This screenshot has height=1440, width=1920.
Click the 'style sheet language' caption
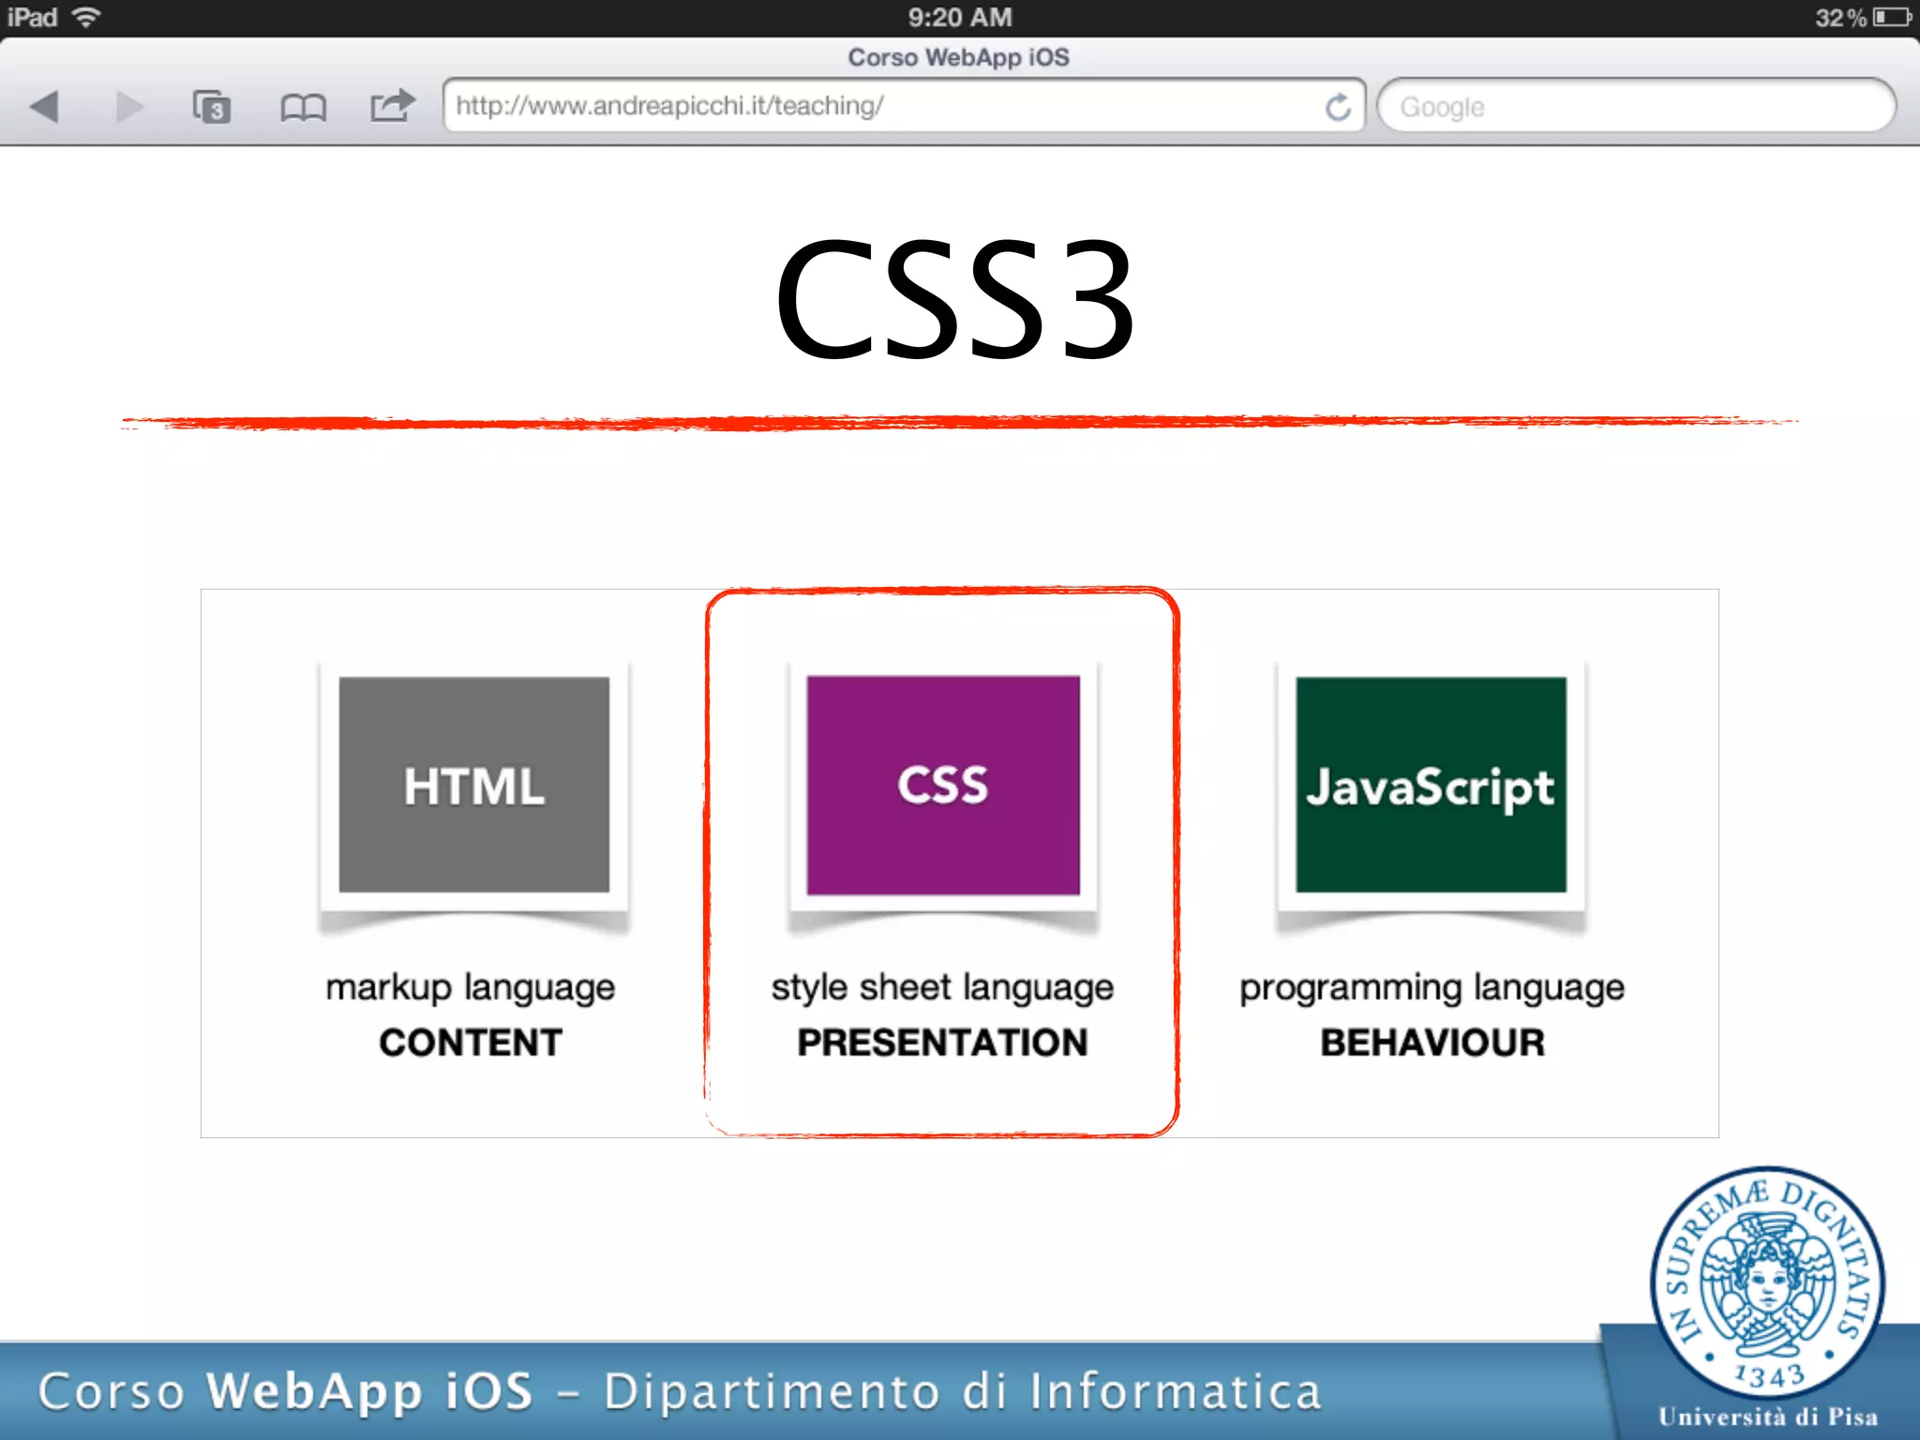click(x=942, y=989)
